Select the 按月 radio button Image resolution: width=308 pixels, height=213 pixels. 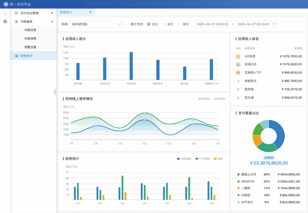[x=164, y=24]
